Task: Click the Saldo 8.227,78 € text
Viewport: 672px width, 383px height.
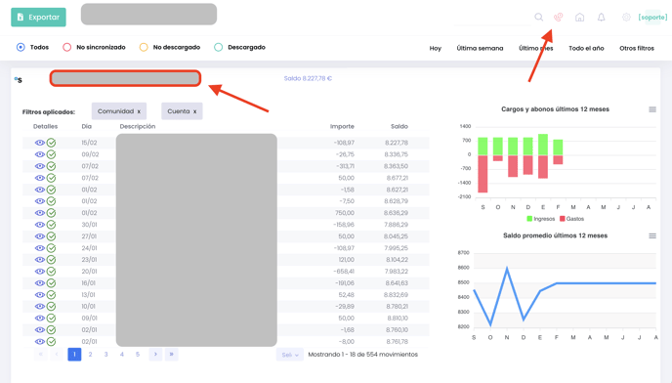Action: tap(308, 78)
